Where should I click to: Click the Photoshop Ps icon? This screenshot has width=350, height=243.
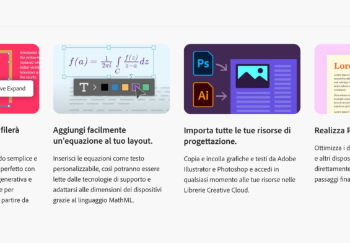pos(203,63)
